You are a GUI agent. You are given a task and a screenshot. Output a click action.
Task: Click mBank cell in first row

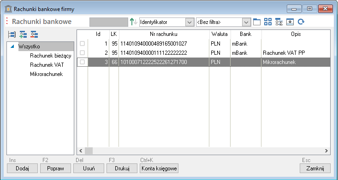click(246, 44)
